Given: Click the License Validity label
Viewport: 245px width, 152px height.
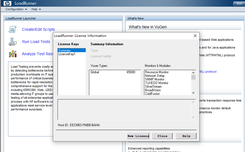Looking at the screenshot, I should click(x=101, y=56).
